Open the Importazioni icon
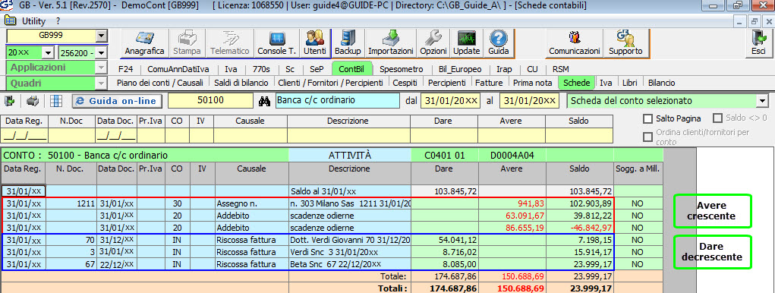 coord(390,43)
